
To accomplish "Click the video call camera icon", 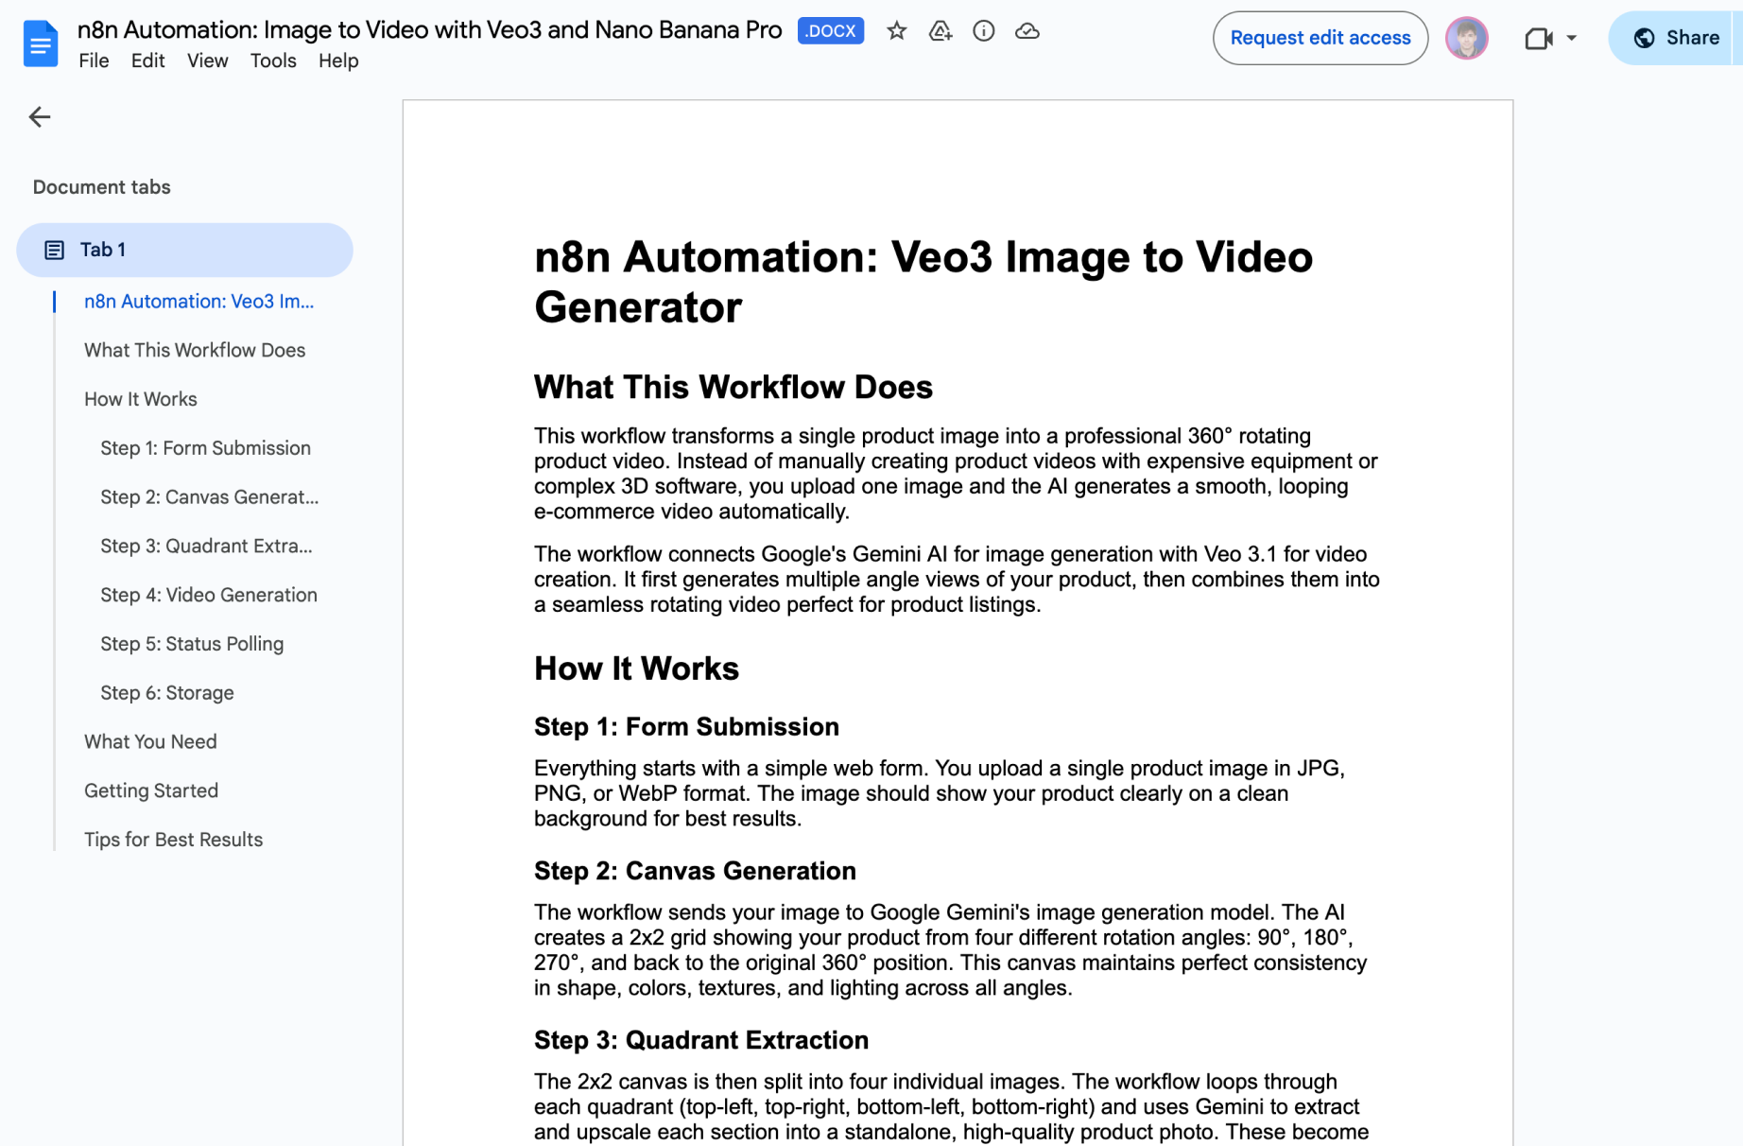I will 1538,38.
